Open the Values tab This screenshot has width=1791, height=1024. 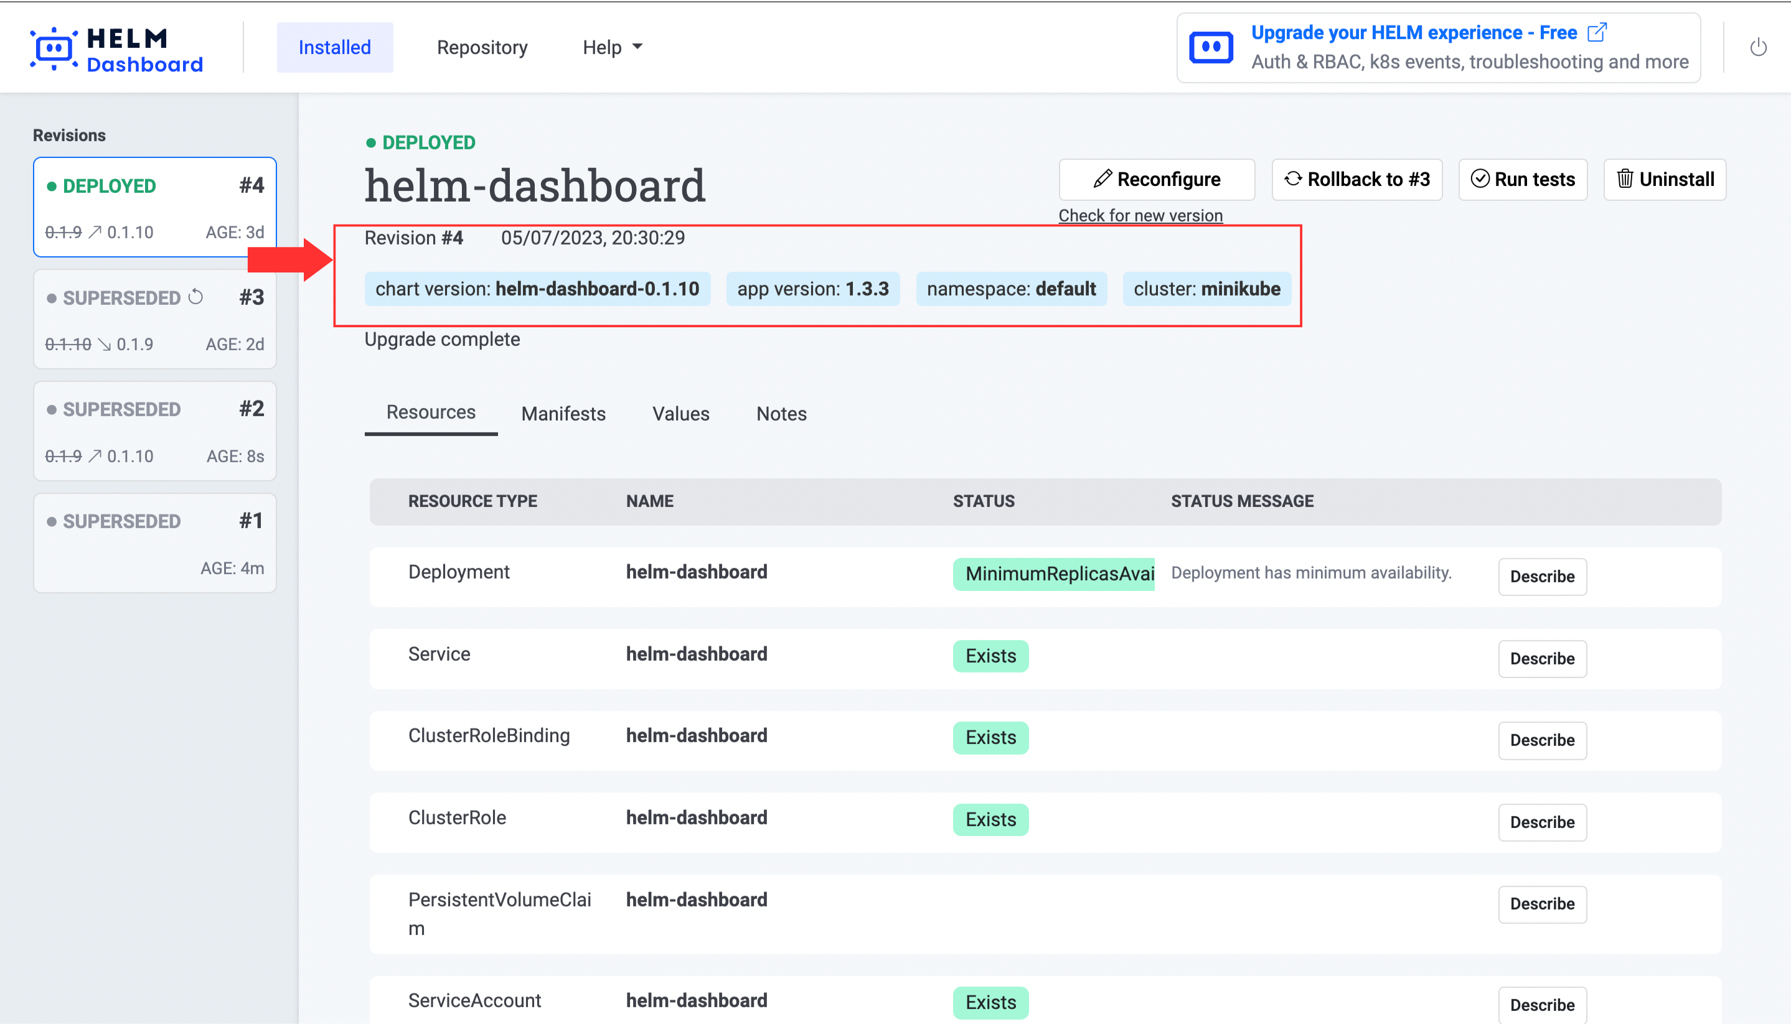(x=680, y=414)
